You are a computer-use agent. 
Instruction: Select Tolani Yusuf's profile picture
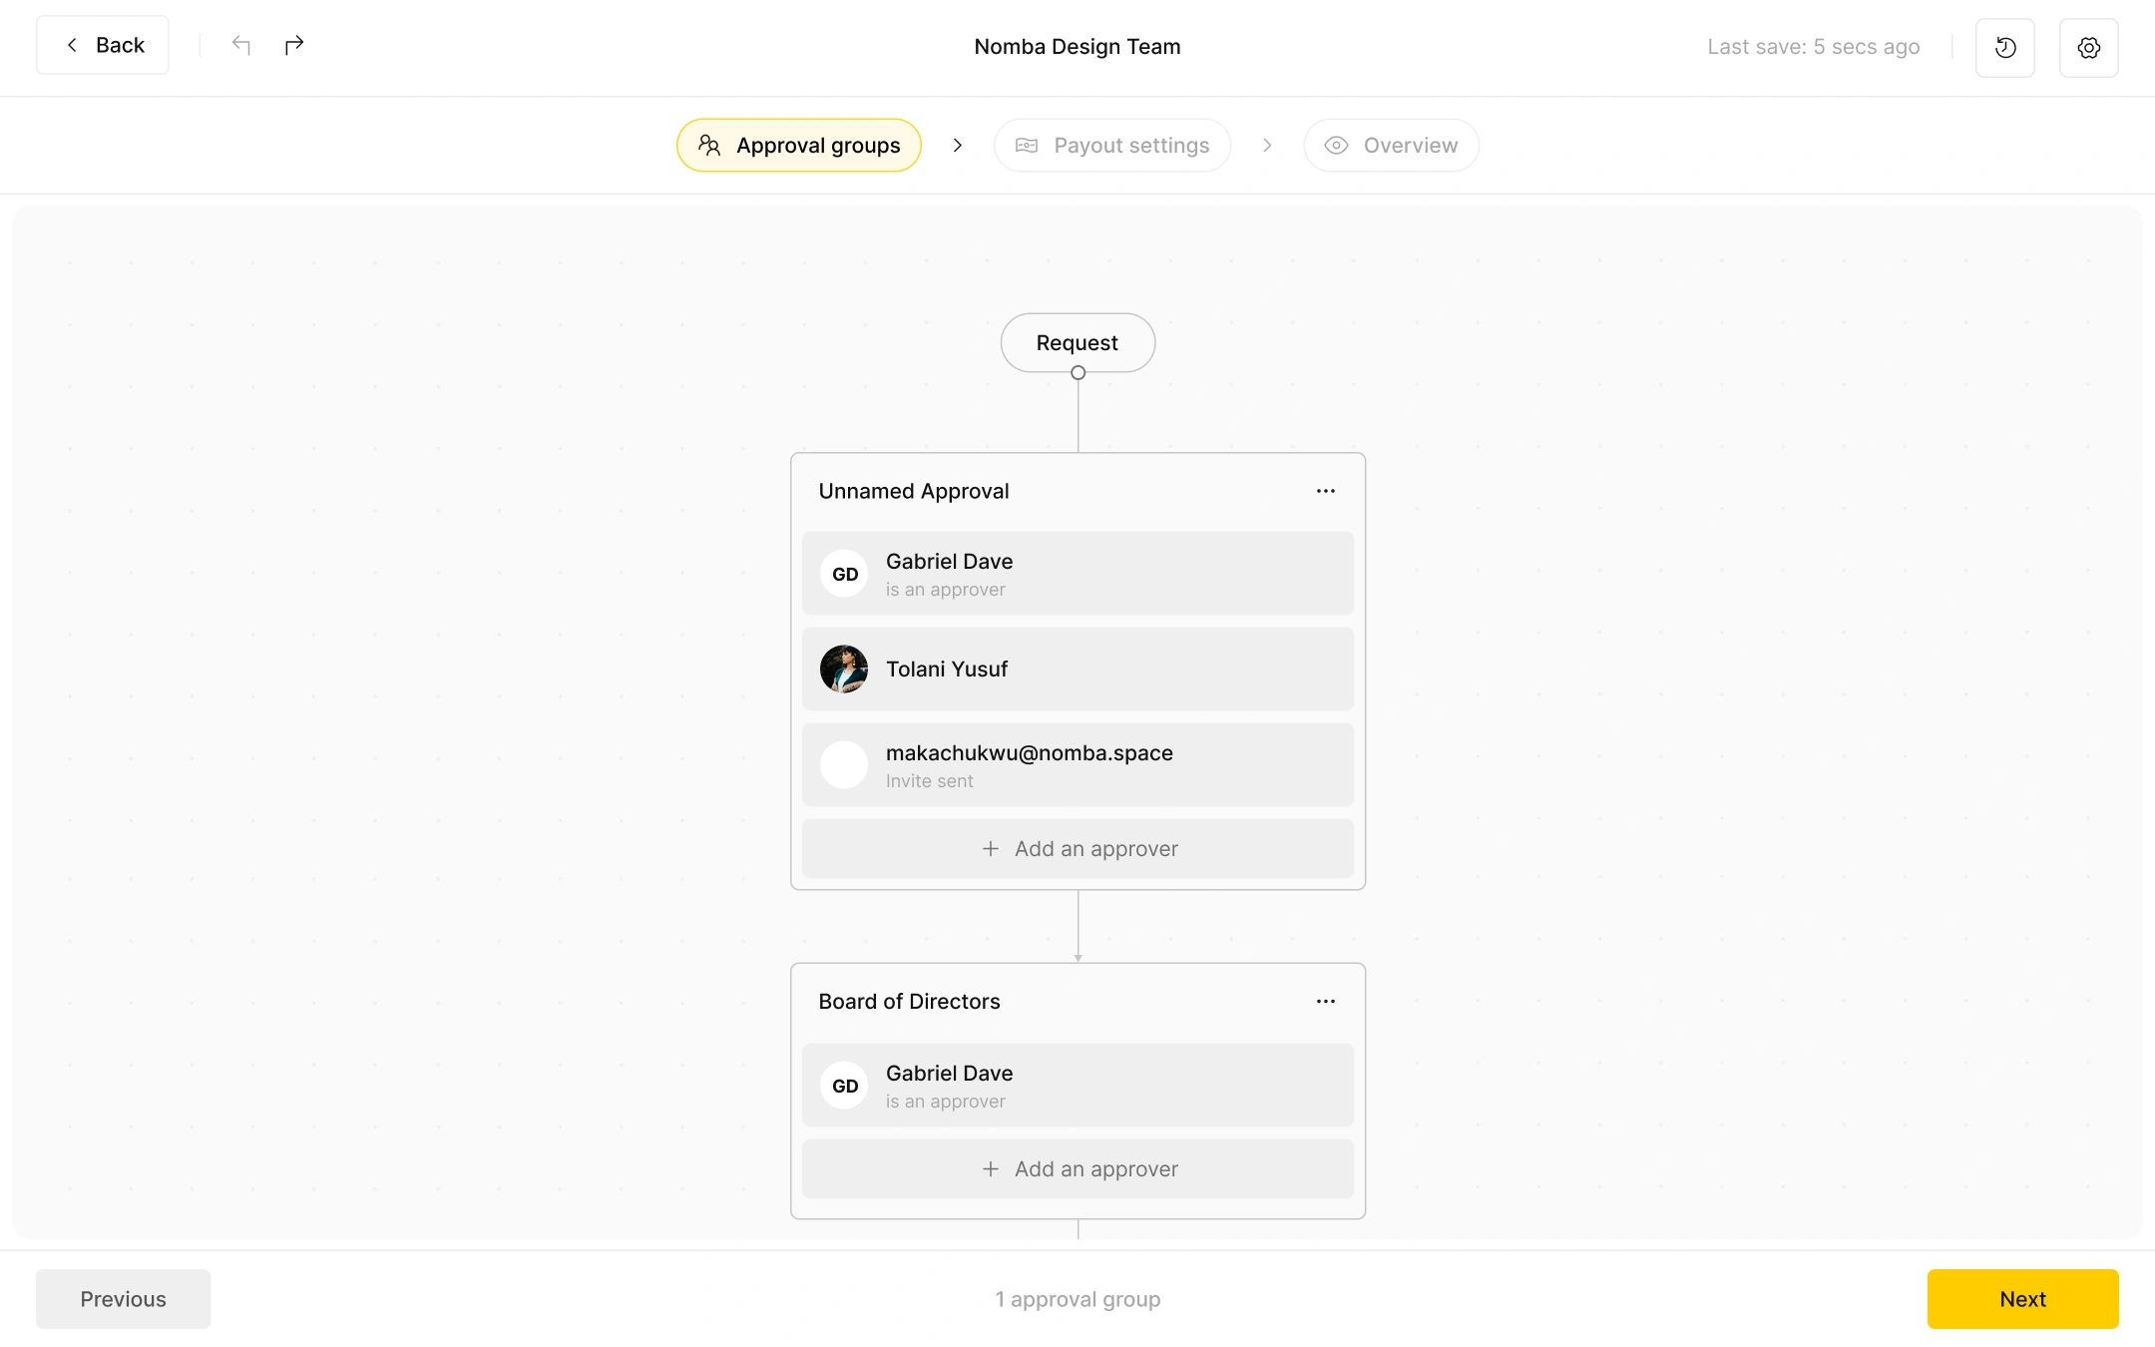tap(843, 669)
